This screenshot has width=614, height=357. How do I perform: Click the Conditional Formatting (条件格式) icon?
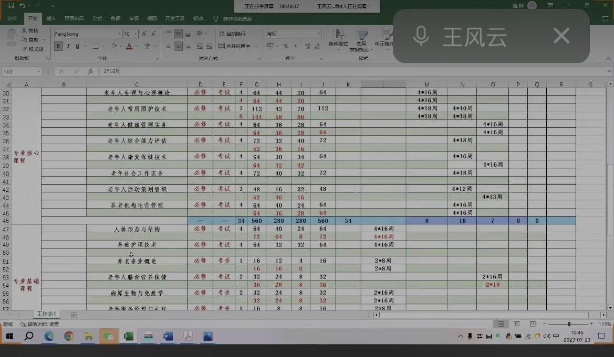(x=338, y=37)
